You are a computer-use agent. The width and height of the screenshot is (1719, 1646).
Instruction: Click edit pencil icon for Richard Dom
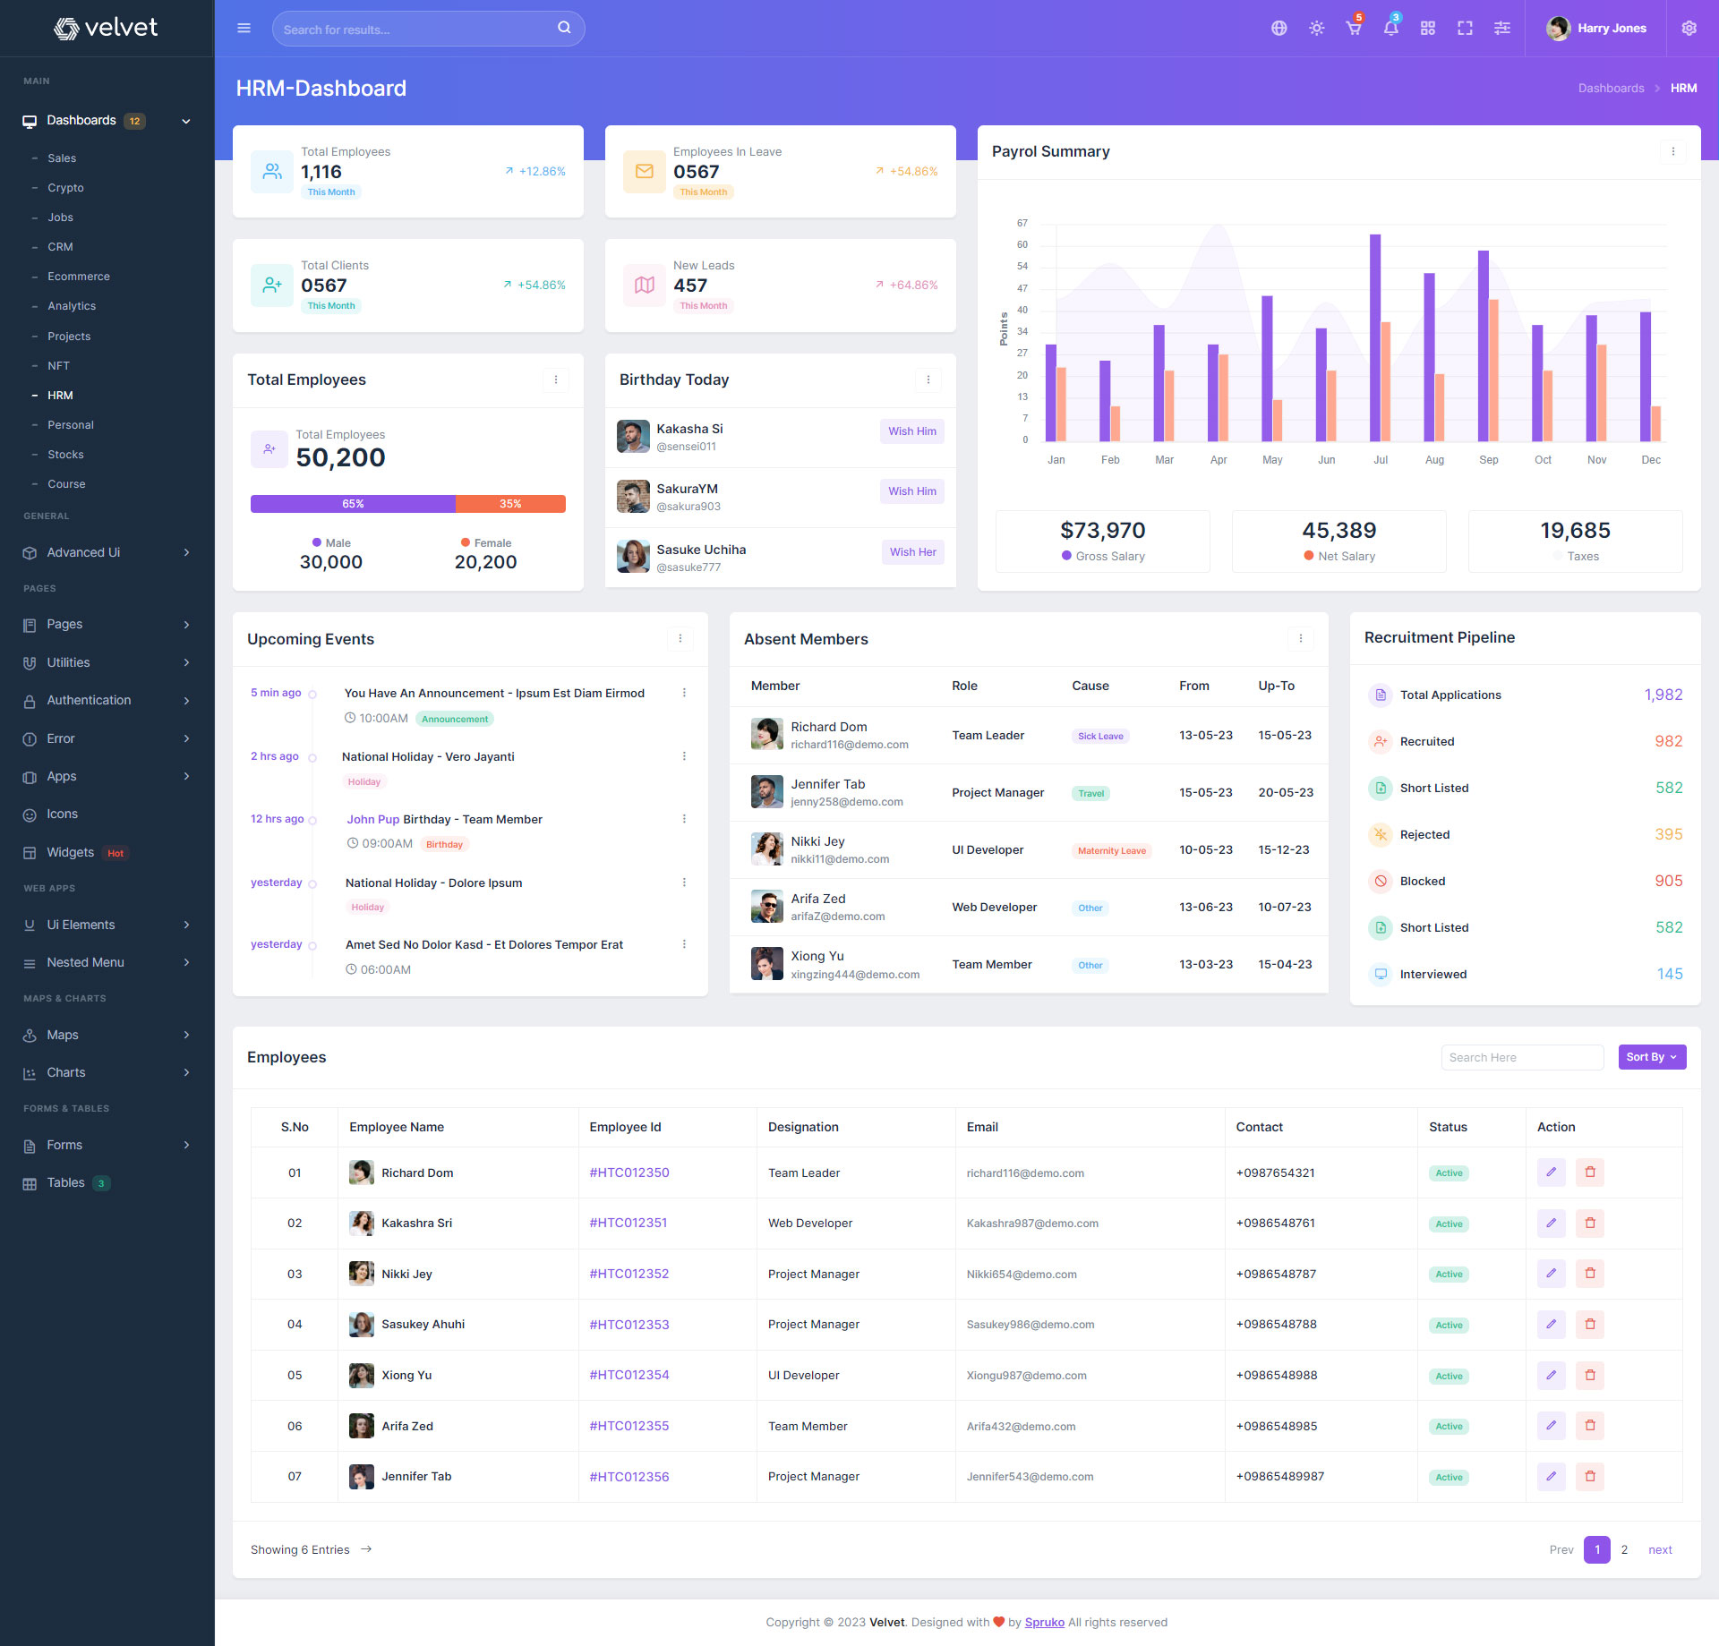(1551, 1173)
